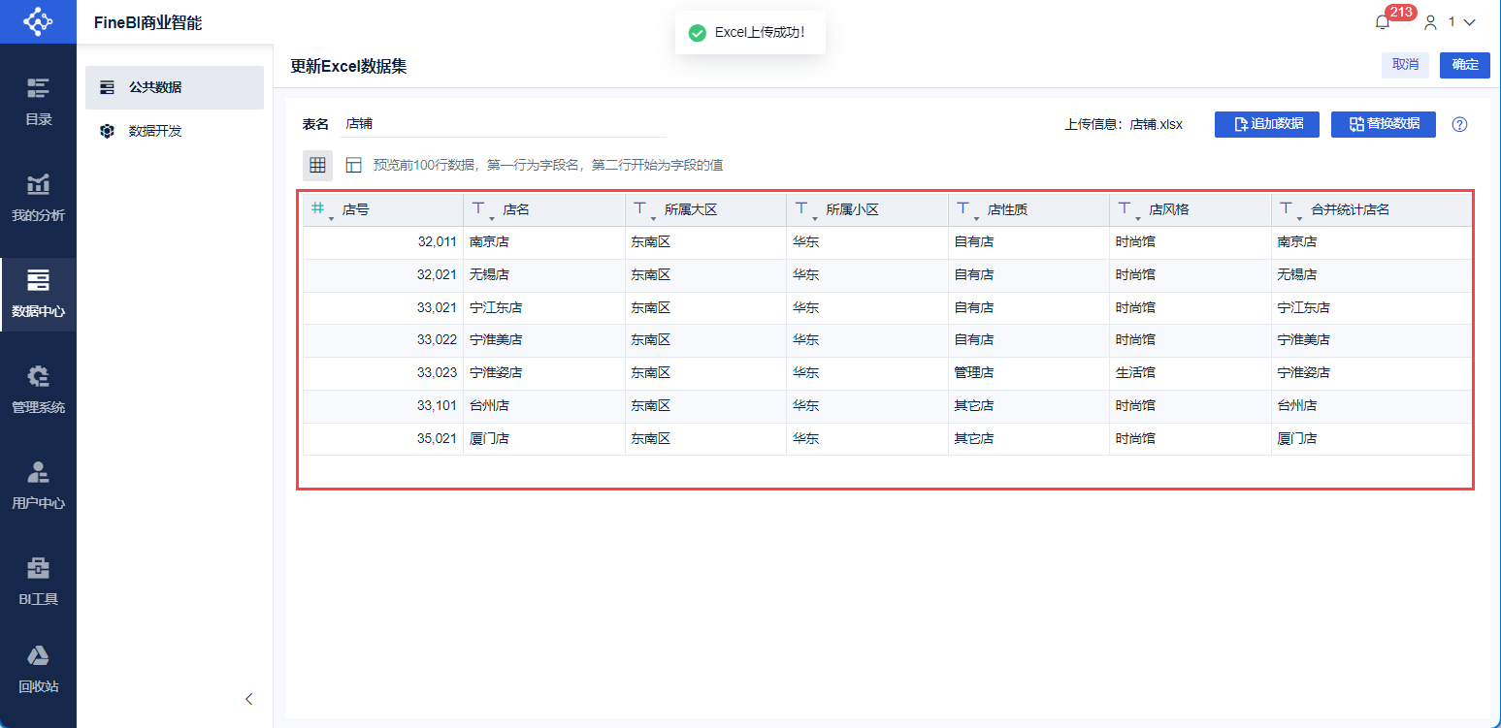
Task: Click the help question mark icon
Action: click(x=1459, y=124)
